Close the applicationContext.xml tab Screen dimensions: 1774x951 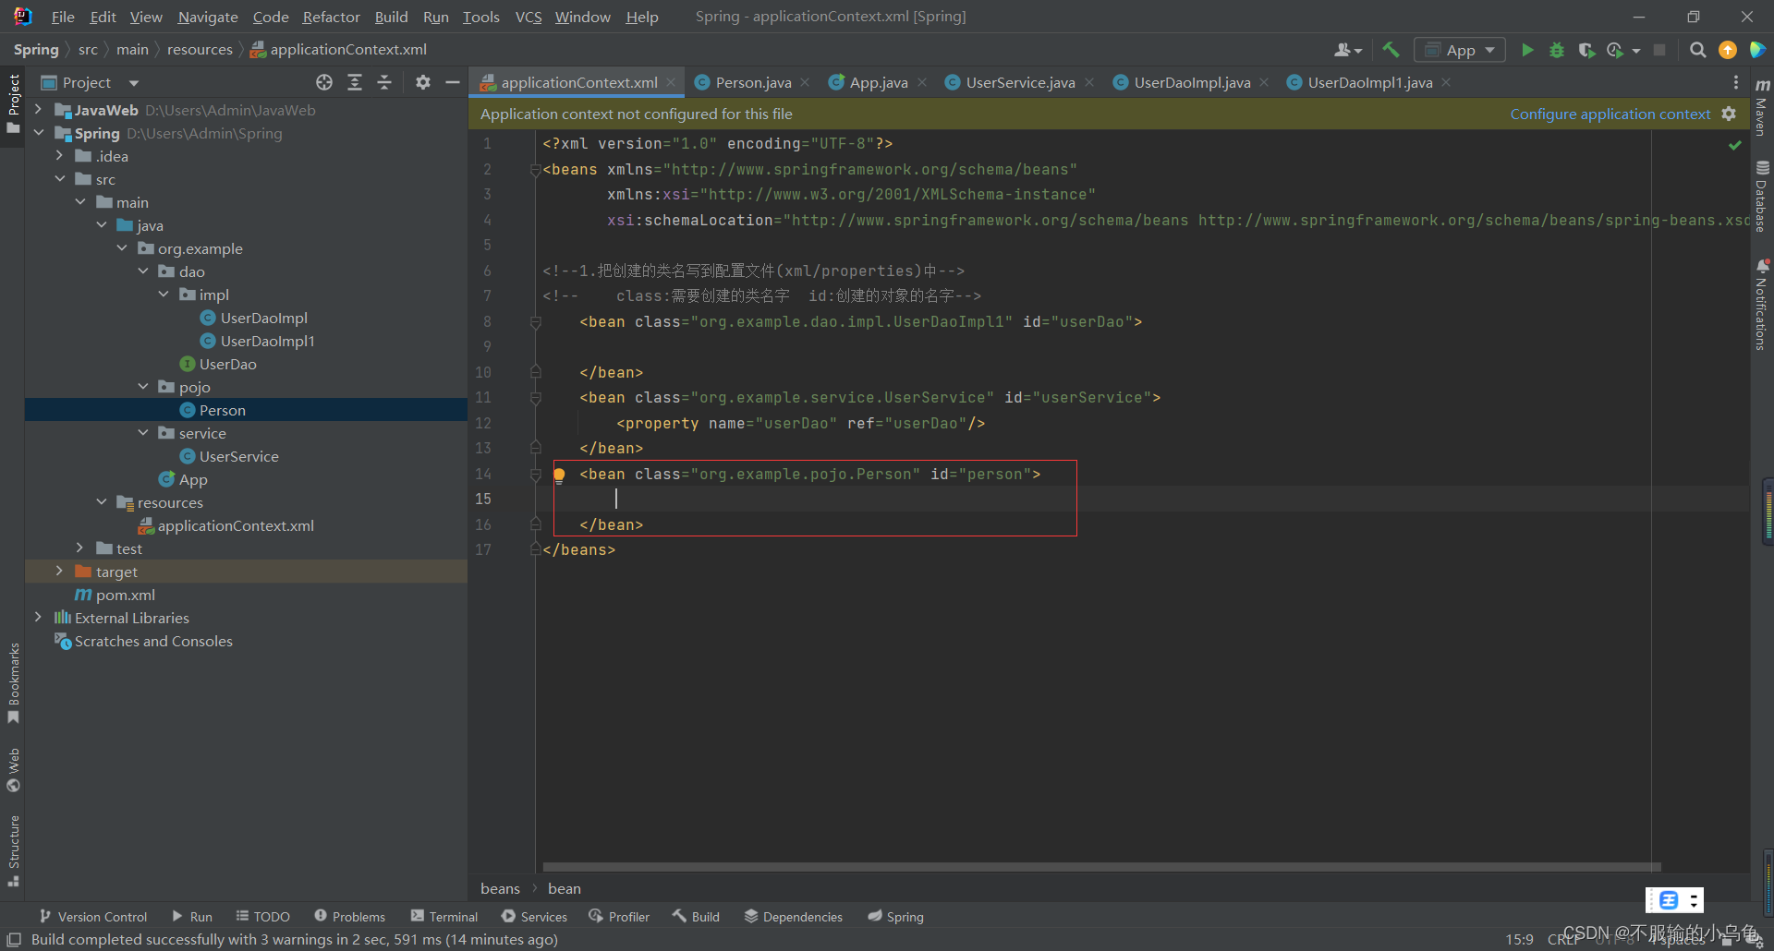(x=671, y=82)
